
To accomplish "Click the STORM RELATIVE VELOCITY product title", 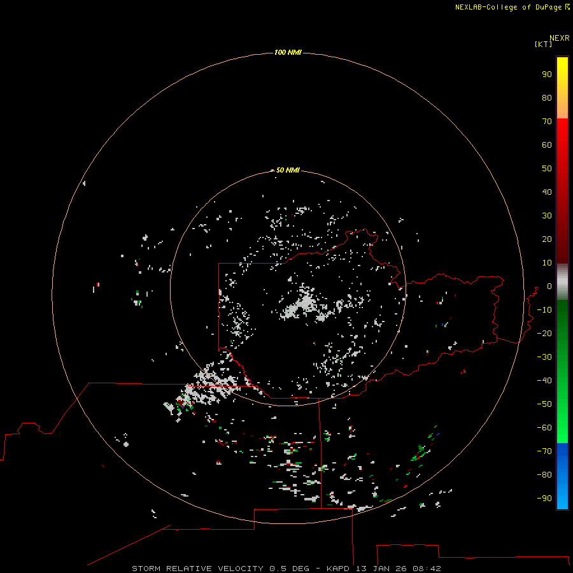I will pyautogui.click(x=198, y=569).
